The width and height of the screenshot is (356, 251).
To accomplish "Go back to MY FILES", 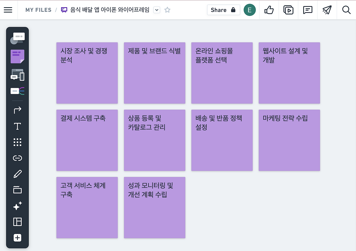I will 38,9.
